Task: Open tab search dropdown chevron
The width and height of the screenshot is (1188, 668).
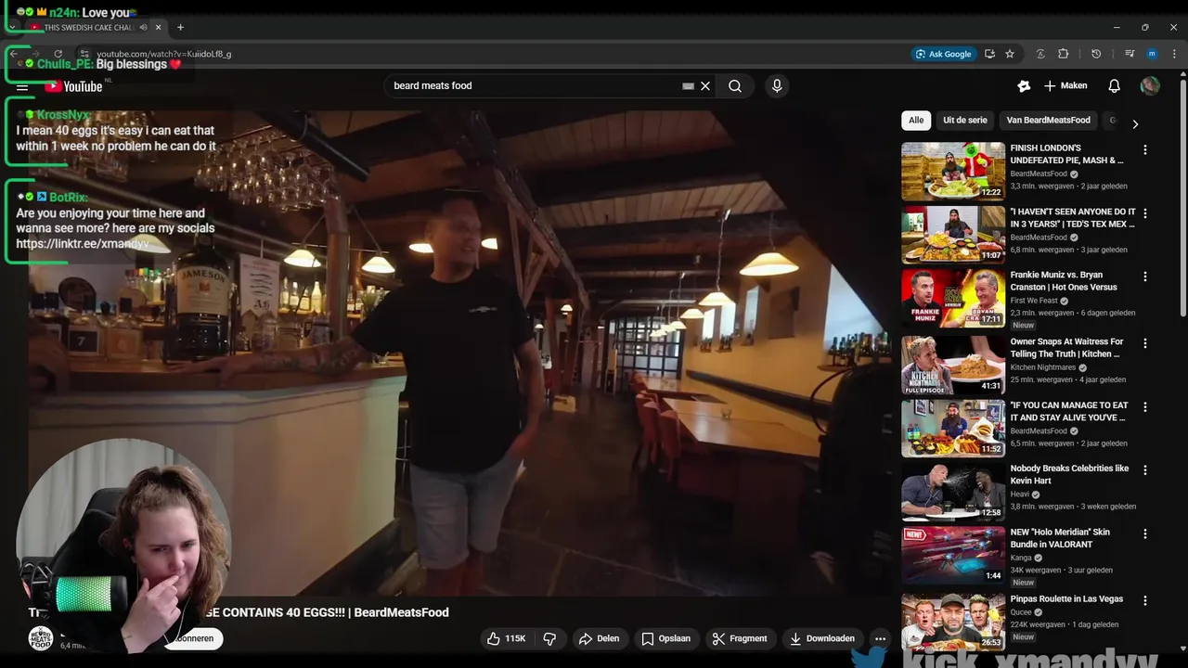Action: point(12,27)
